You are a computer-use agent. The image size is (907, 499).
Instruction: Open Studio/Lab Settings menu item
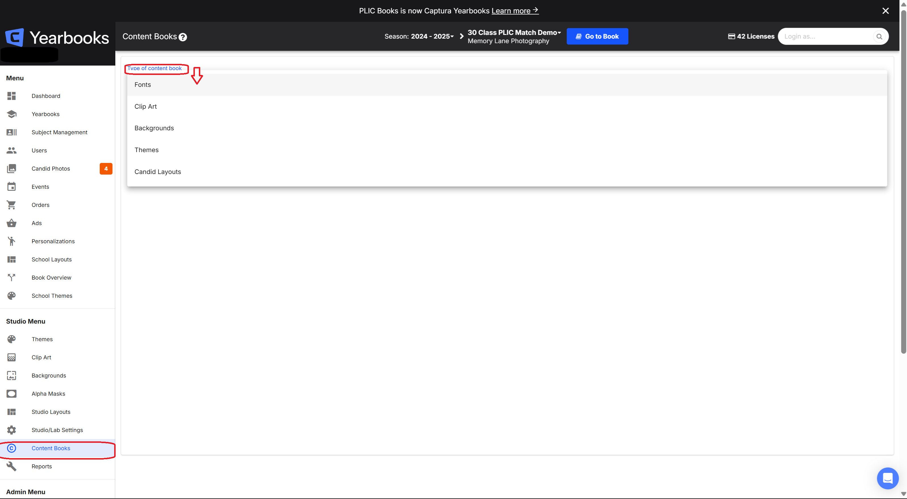coord(57,430)
